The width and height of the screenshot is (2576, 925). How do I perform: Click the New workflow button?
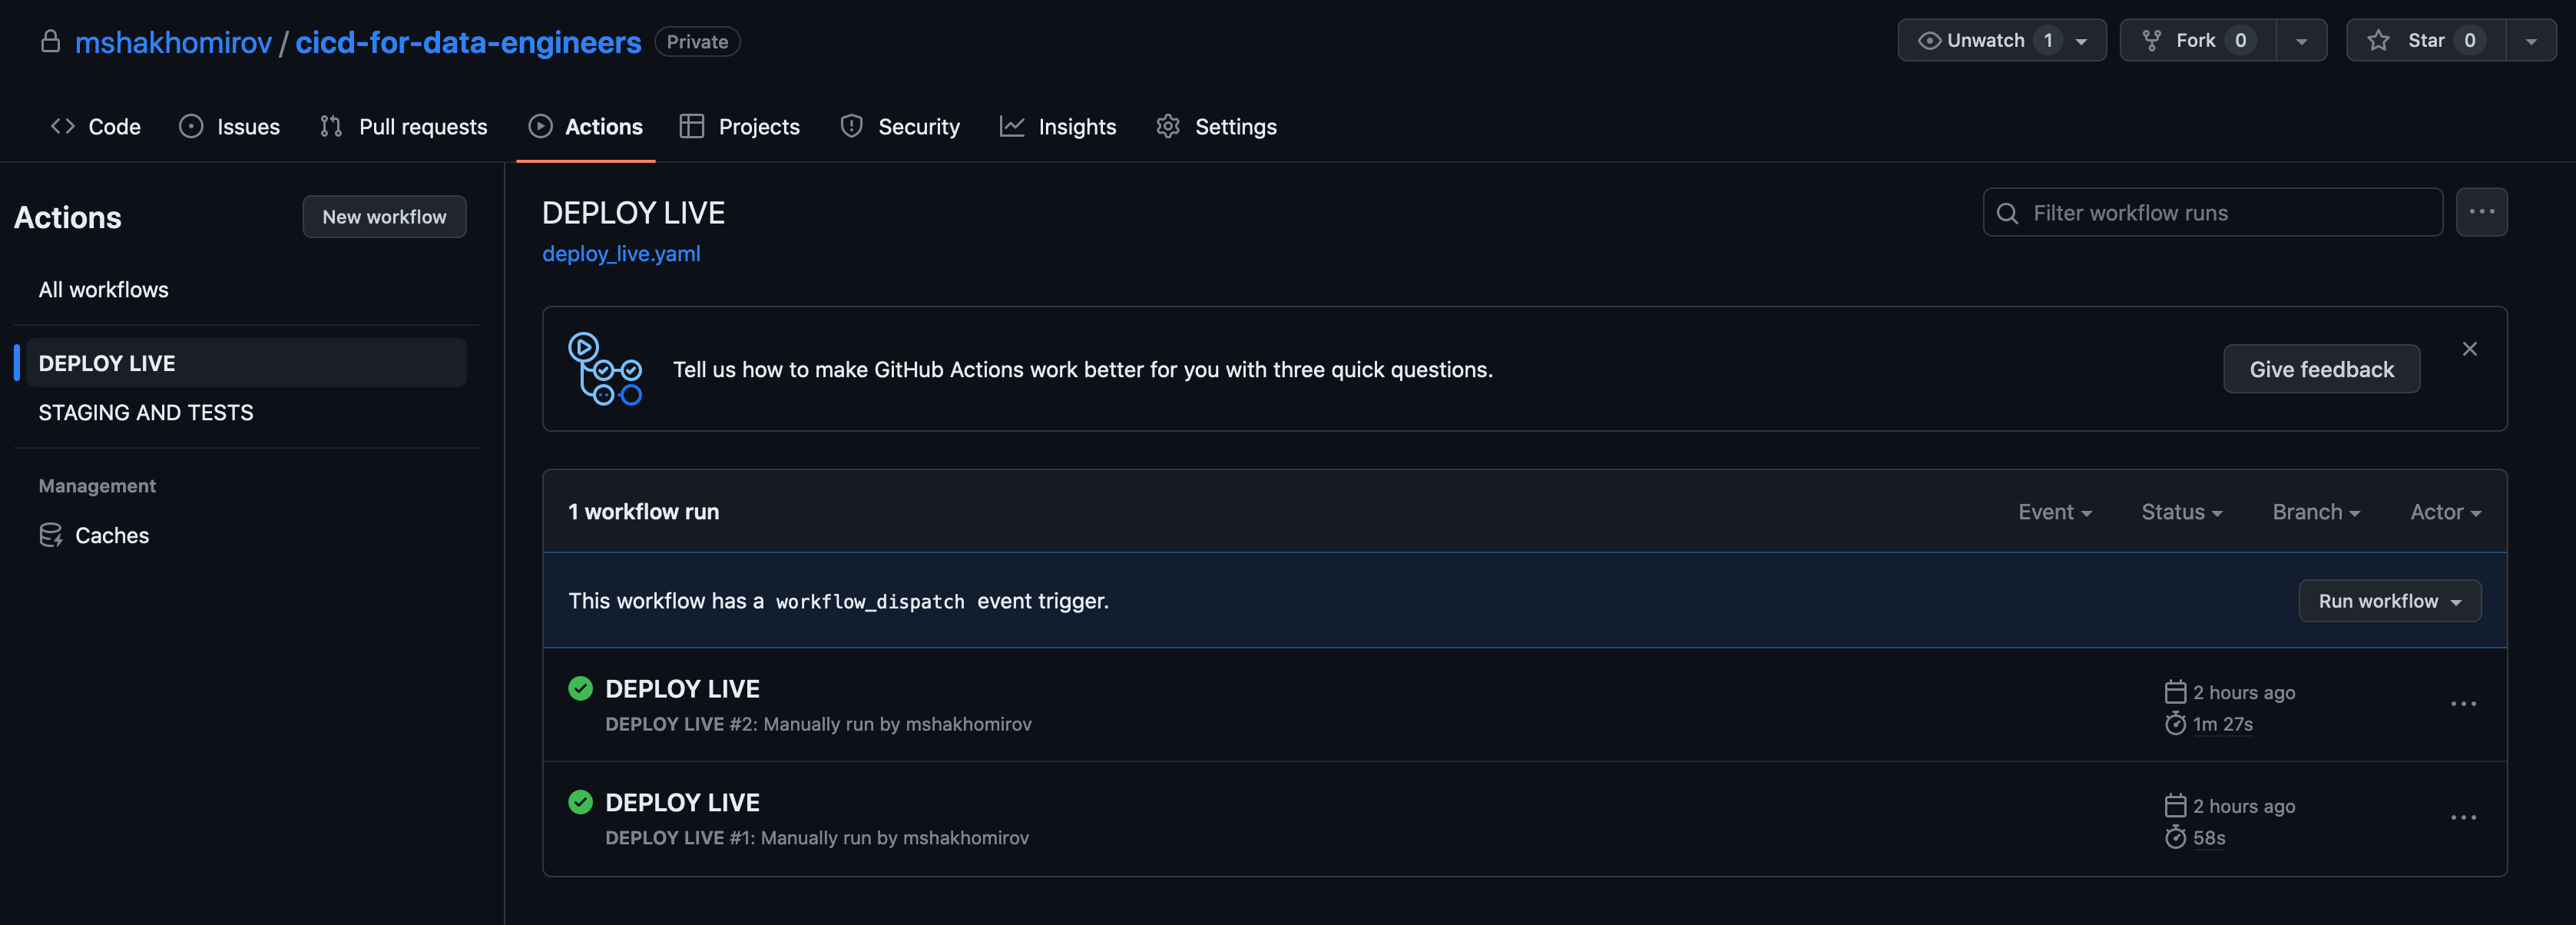(x=384, y=217)
